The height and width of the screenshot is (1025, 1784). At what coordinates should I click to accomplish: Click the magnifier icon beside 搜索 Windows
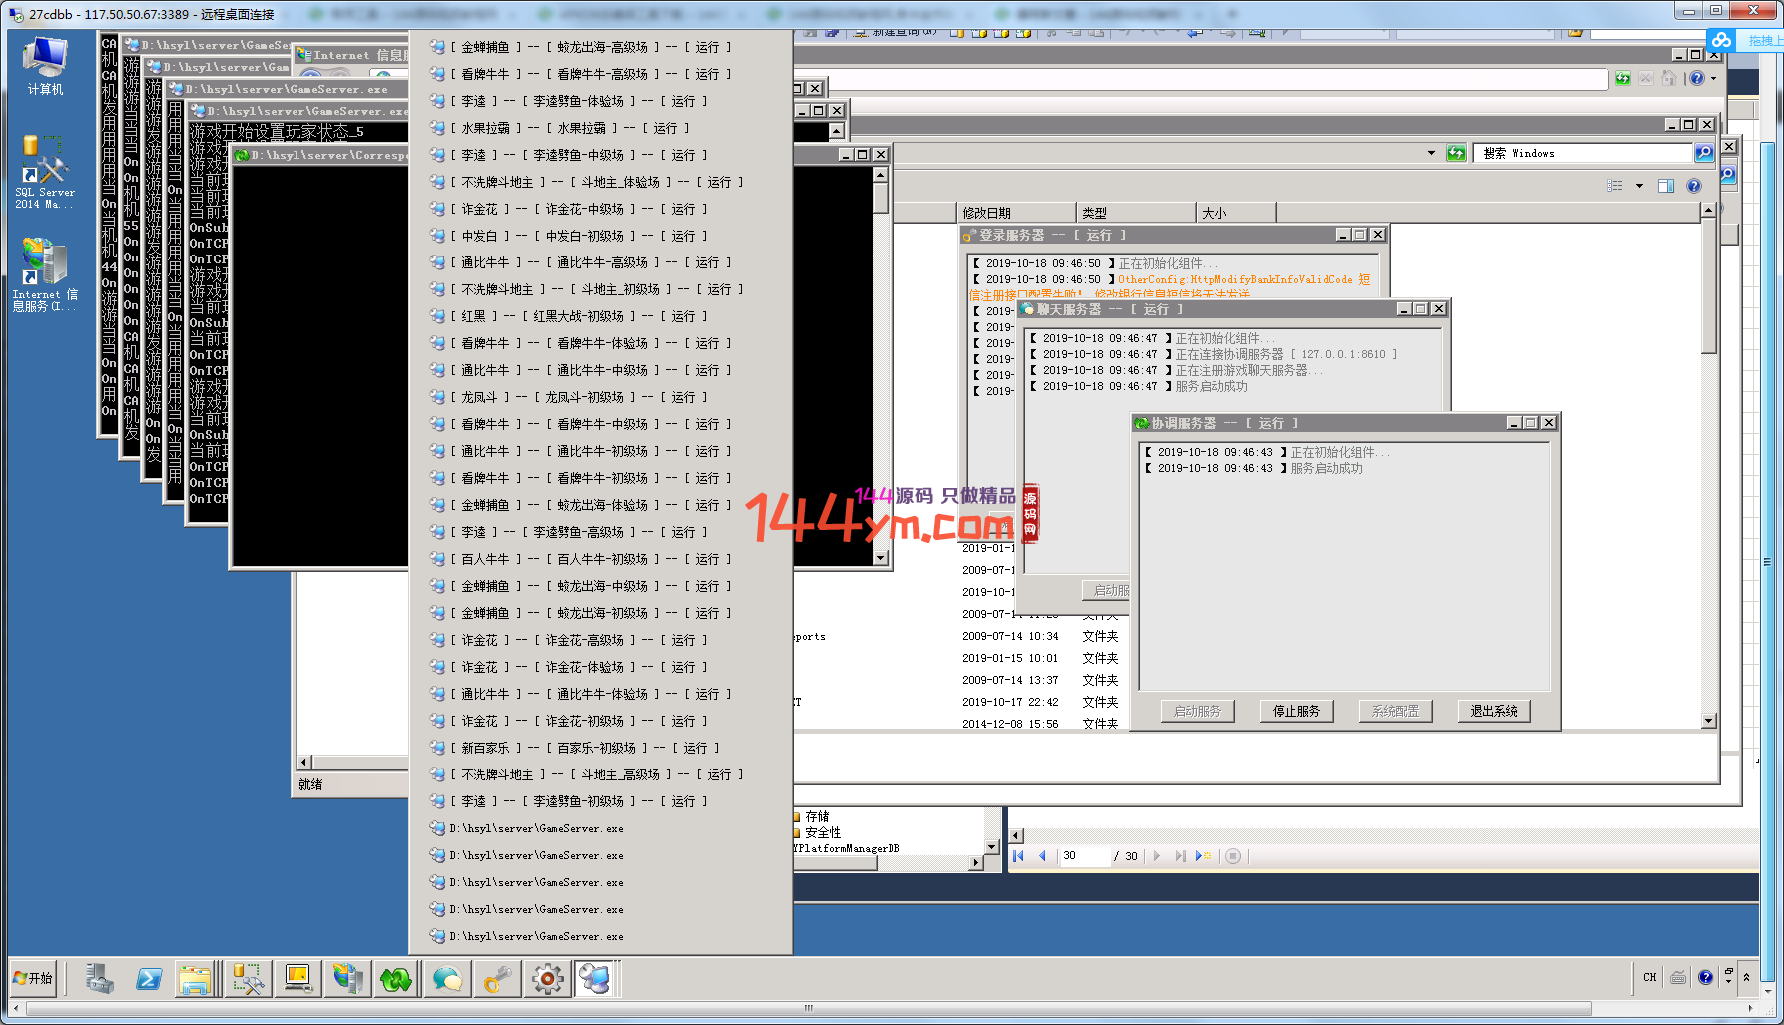1704,153
